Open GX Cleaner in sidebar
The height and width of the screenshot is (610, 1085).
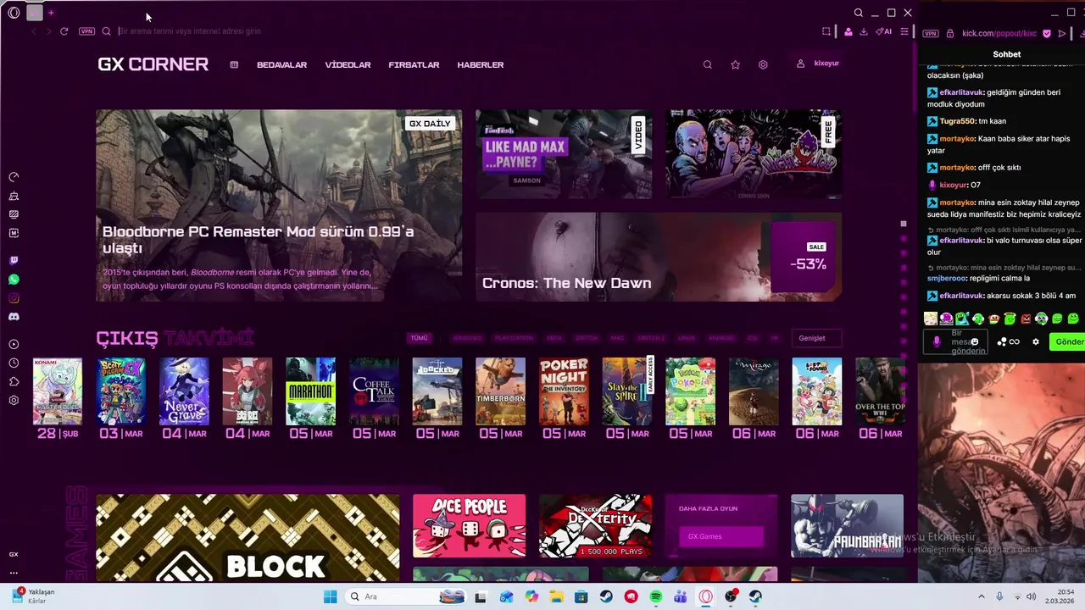[14, 196]
